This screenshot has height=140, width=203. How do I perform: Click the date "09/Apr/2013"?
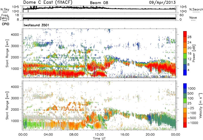[162, 3]
